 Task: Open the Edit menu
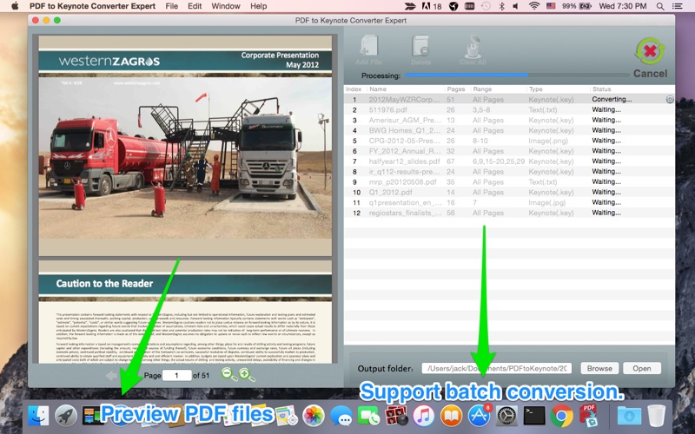pos(195,6)
